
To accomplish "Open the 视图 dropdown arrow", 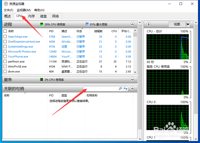I will point(188,24).
